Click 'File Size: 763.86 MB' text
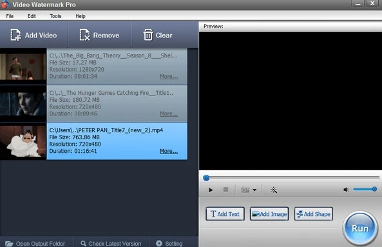The image size is (382, 247). click(74, 137)
